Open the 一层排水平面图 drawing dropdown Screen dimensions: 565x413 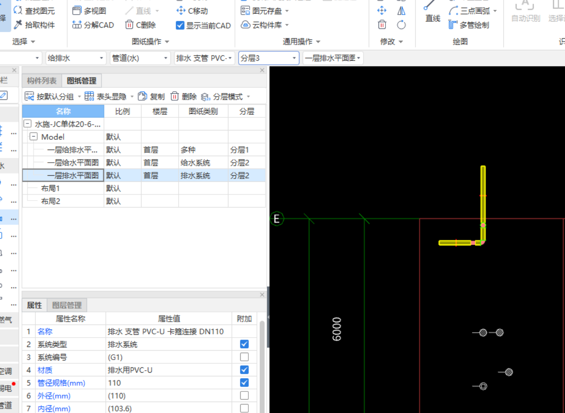coord(333,58)
